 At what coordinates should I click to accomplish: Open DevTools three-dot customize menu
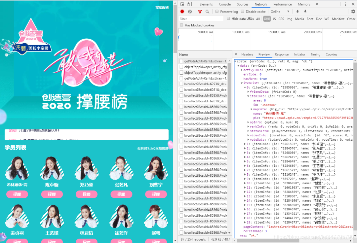point(346,4)
